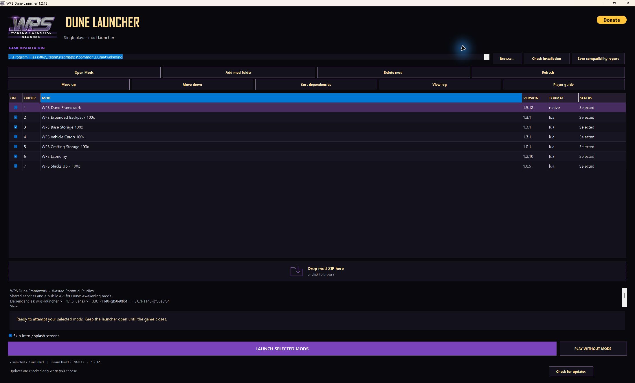
Task: Click Browse... to choose game folder
Action: tap(507, 58)
